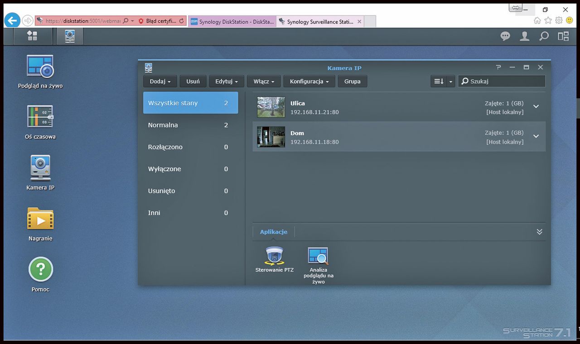This screenshot has width=580, height=344.
Task: Open the Aplikacje tab
Action: 274,232
